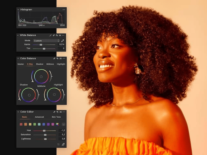The width and height of the screenshot is (207, 155).
Task: Click the Kelvin value field
Action: 62,44
